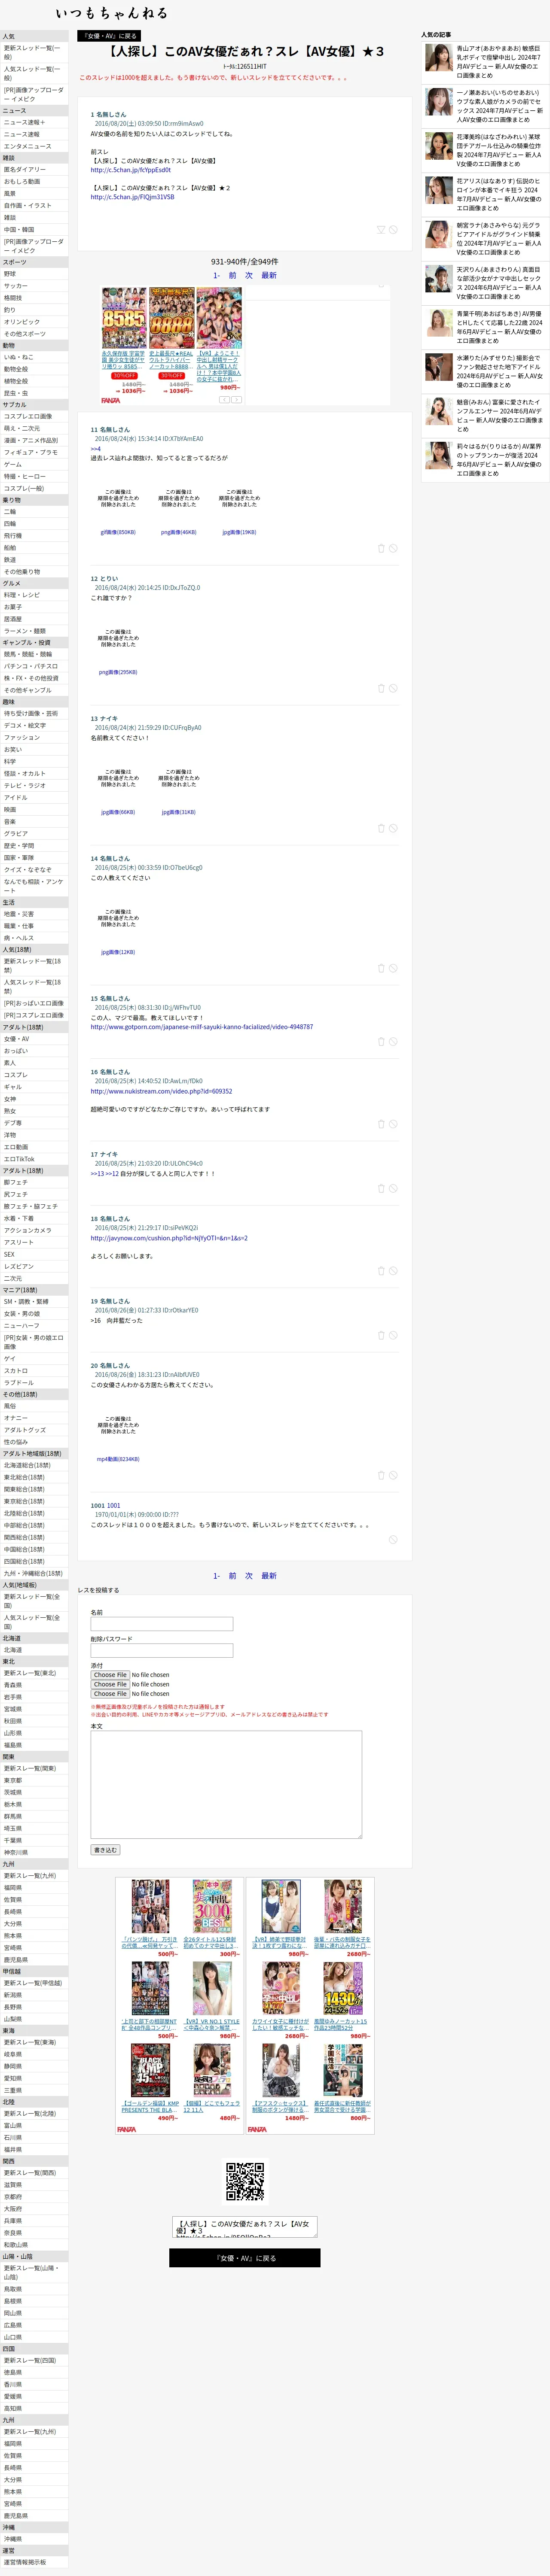Viewport: 550px width, 2576px height.
Task: Click bottom black 「女優・AV」に戻る button
Action: tap(245, 2257)
